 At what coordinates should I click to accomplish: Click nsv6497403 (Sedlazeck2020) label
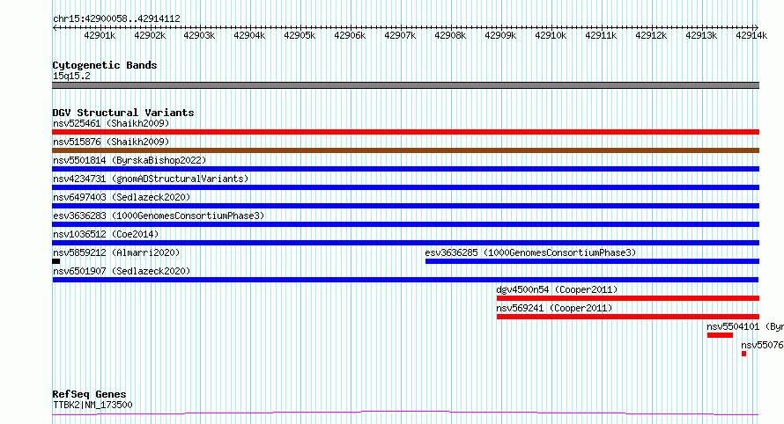point(122,197)
